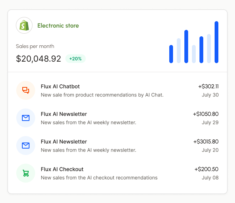Click the leftmost bar of the sales chart
The width and height of the screenshot is (235, 203).
tap(171, 54)
